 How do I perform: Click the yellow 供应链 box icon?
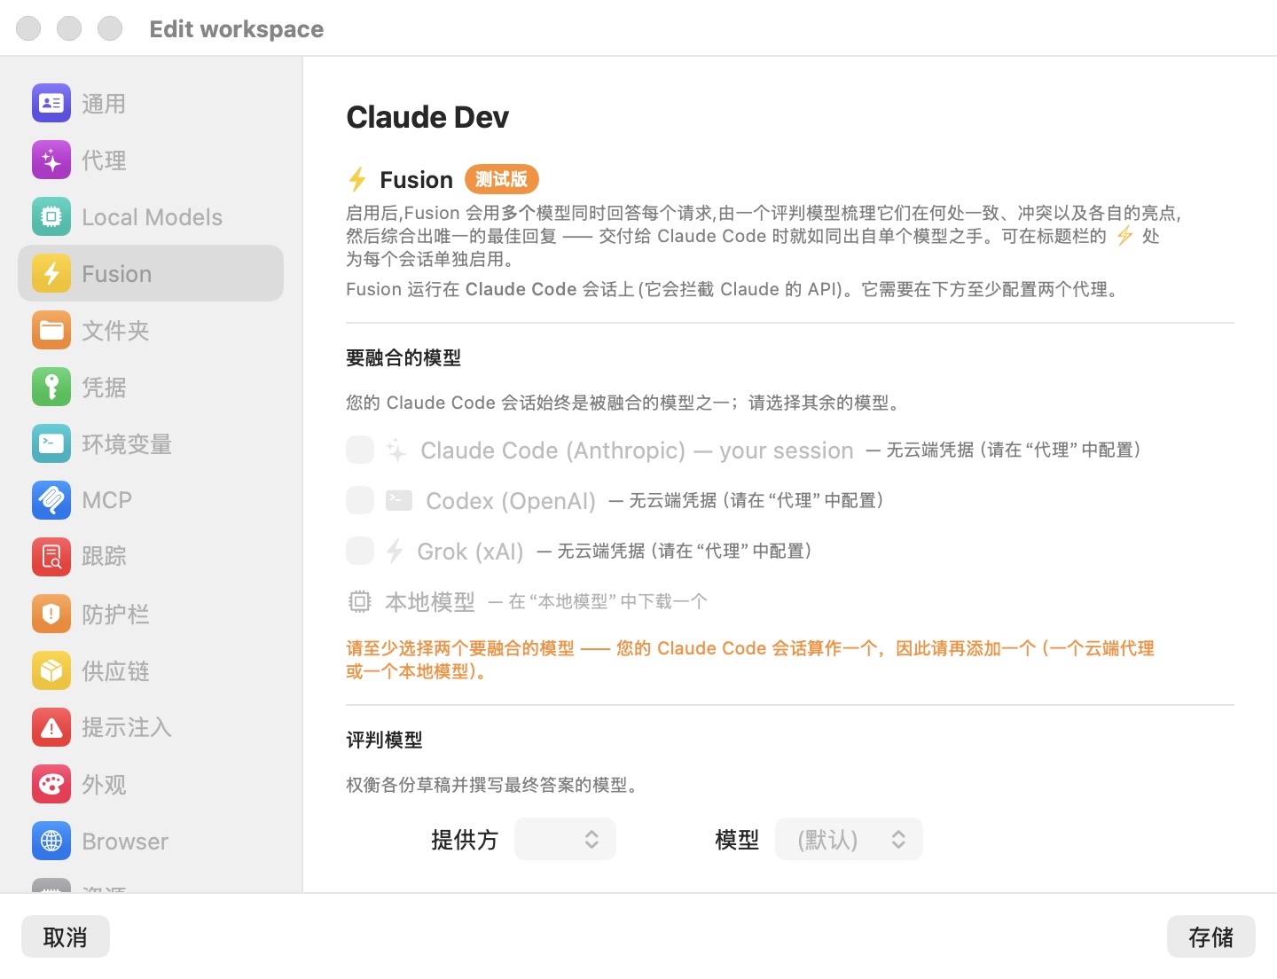click(x=51, y=670)
